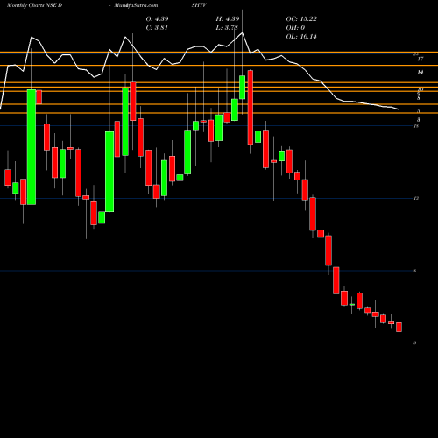Select the high value 'H: 4.39'
Screen dimensions: 438x438
coord(228,19)
